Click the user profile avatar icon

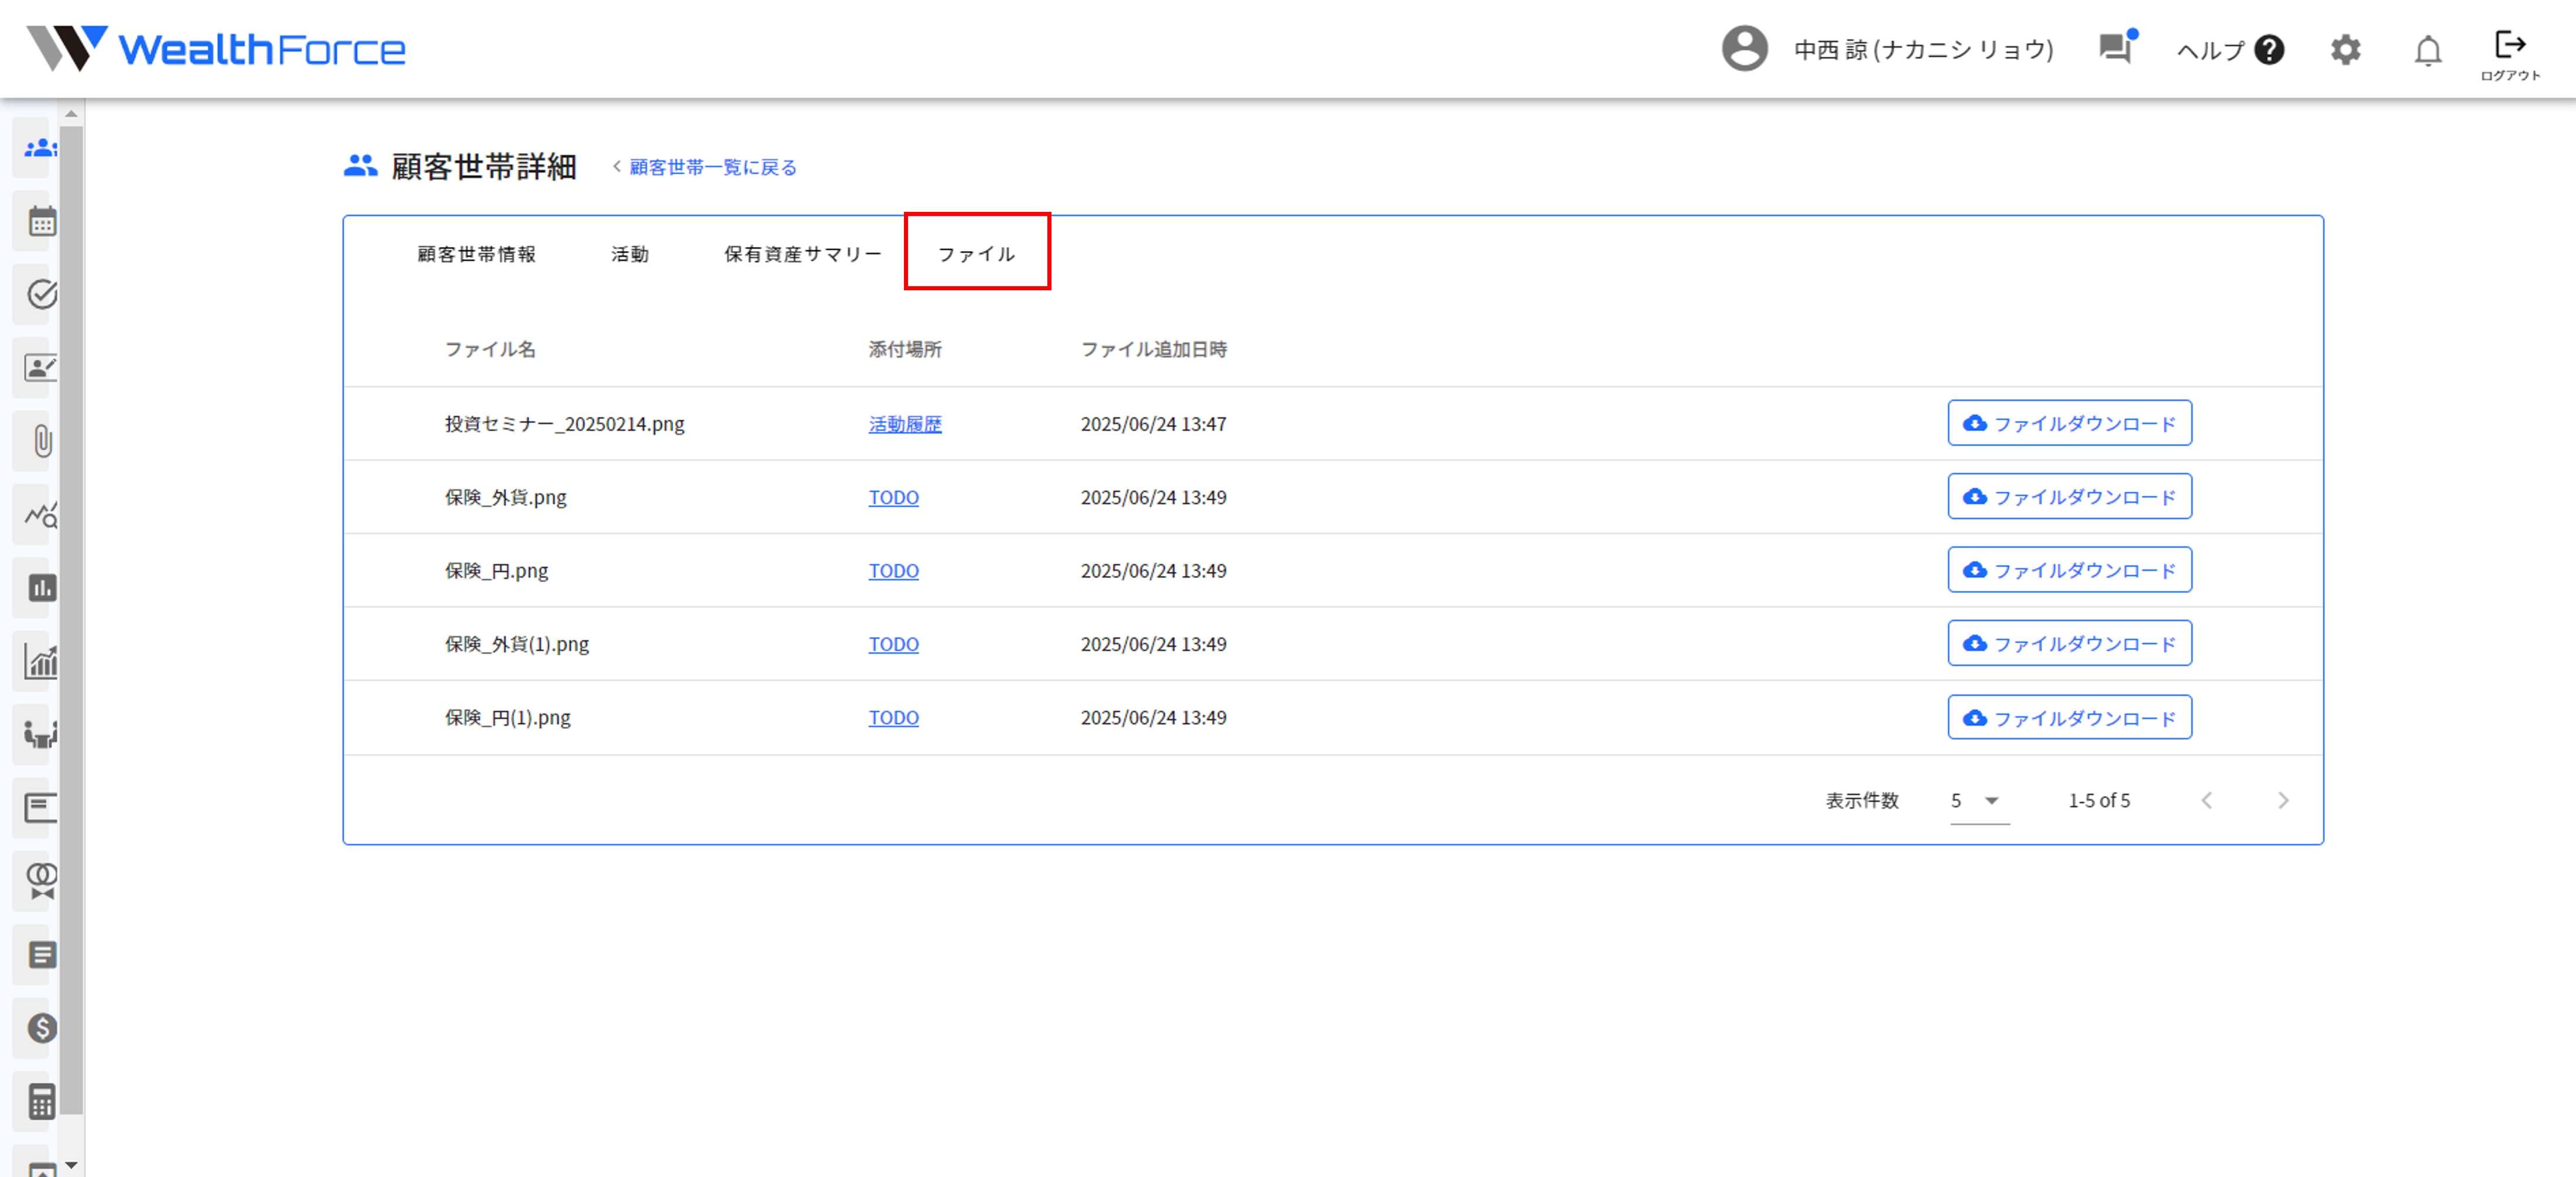pyautogui.click(x=1744, y=48)
